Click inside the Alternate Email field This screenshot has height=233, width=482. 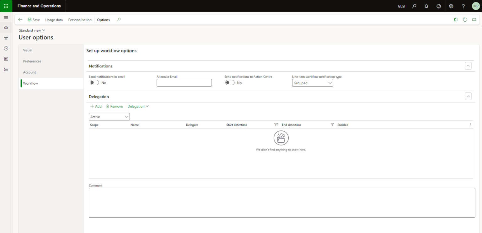pyautogui.click(x=184, y=82)
